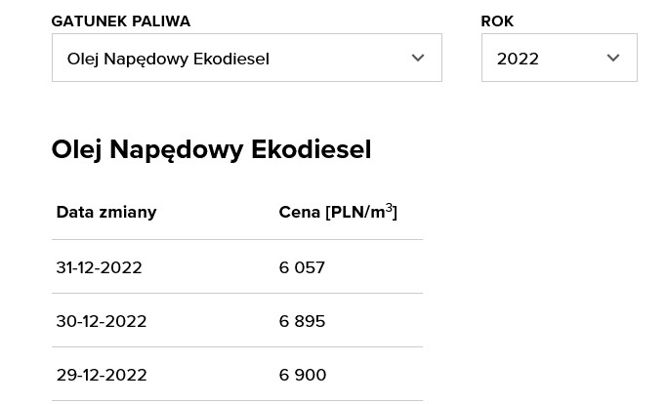Click the price value 6 900
667x404 pixels.
[x=303, y=375]
